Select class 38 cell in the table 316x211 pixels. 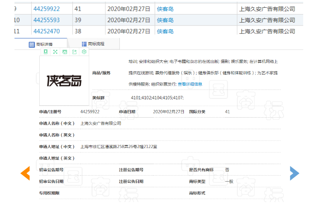[x=89, y=31]
